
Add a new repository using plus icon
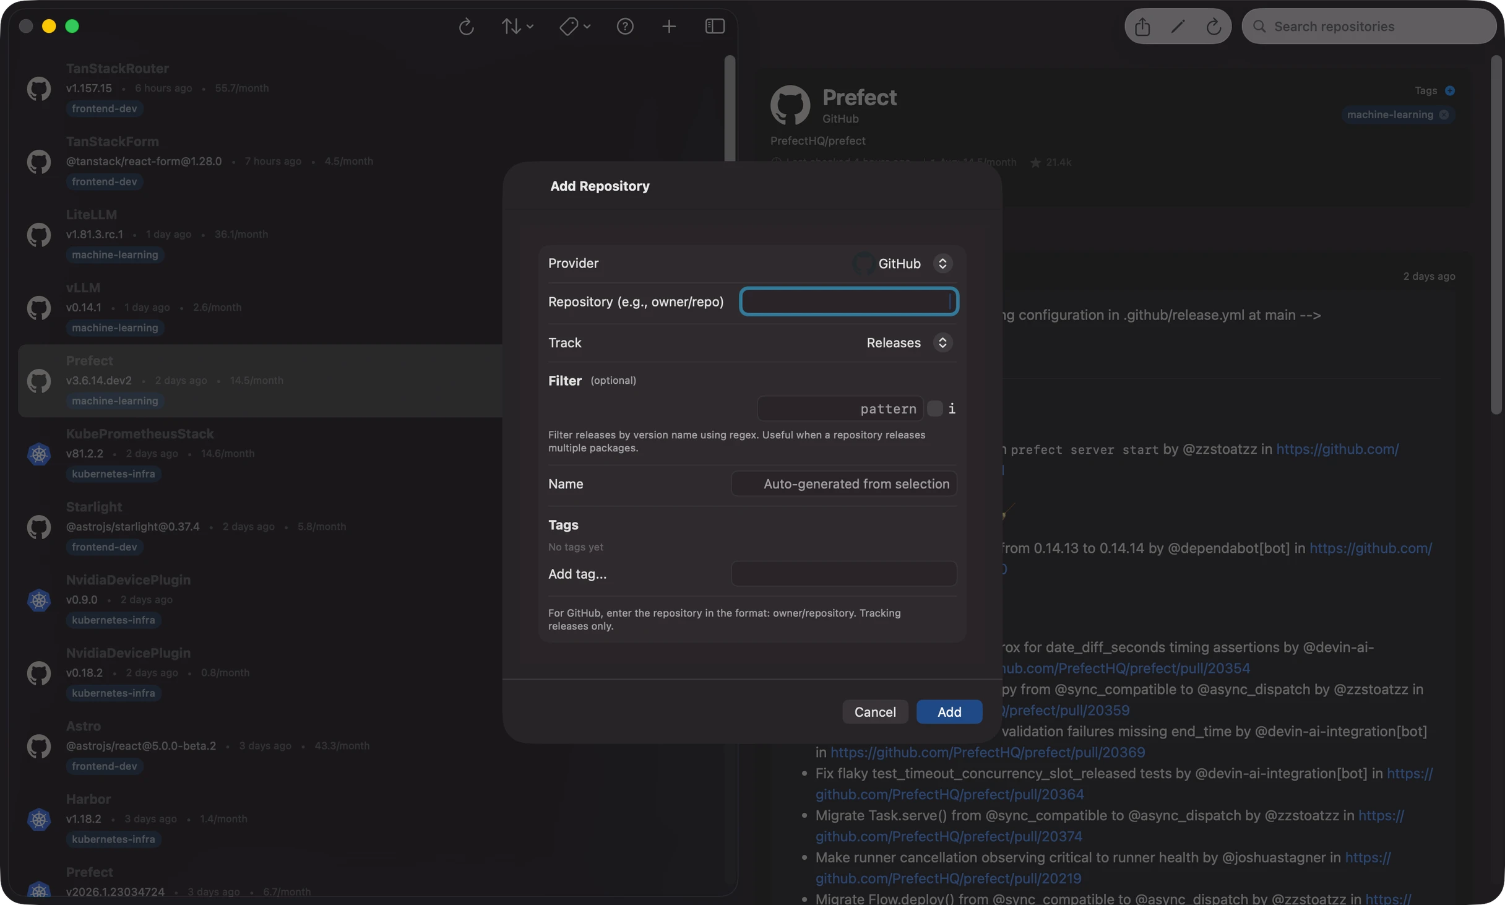click(x=669, y=26)
